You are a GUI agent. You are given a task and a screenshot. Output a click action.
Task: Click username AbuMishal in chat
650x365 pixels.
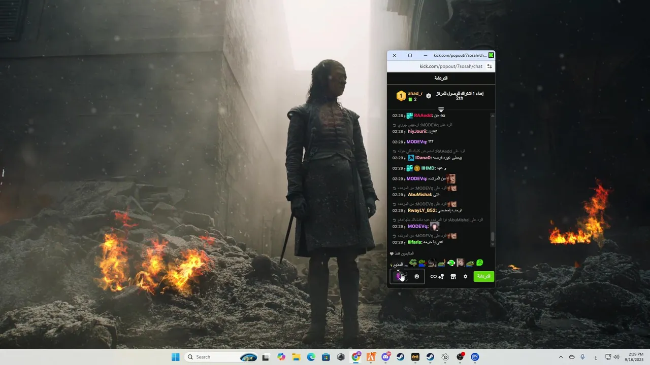[x=420, y=195]
